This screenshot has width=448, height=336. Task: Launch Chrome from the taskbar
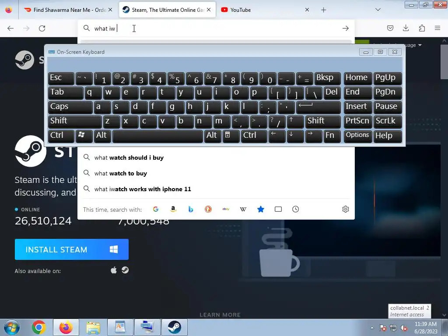39,327
